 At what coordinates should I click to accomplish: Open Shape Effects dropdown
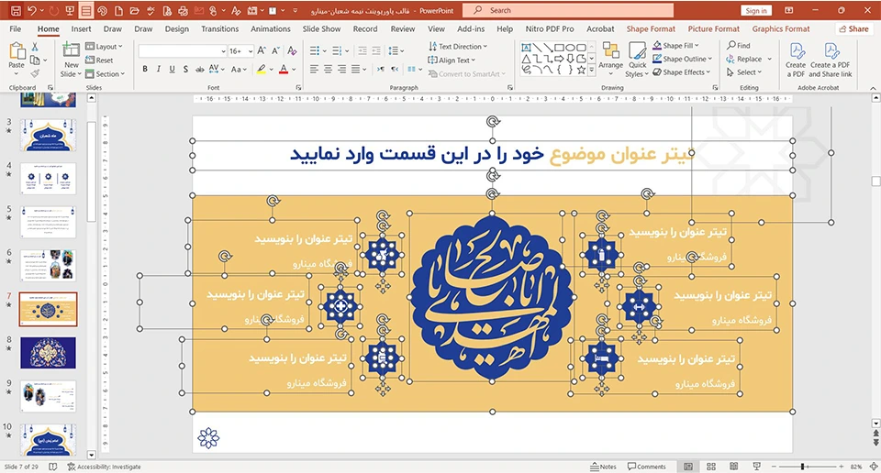click(682, 72)
